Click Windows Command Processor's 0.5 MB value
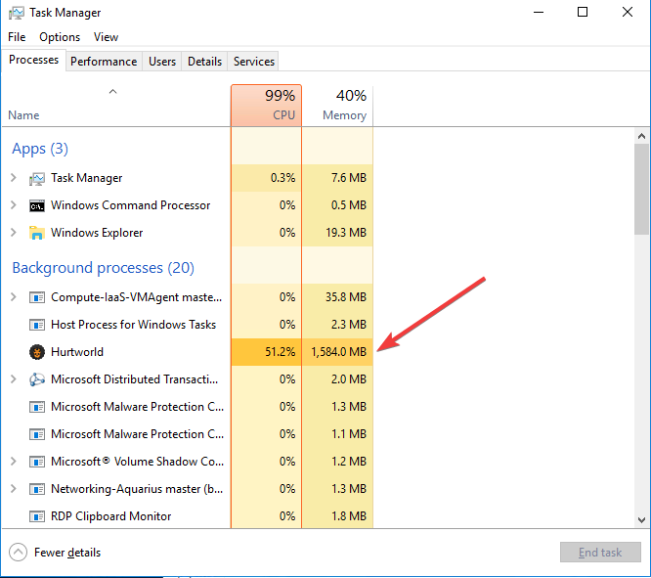Viewport: 651px width, 578px height. [349, 204]
